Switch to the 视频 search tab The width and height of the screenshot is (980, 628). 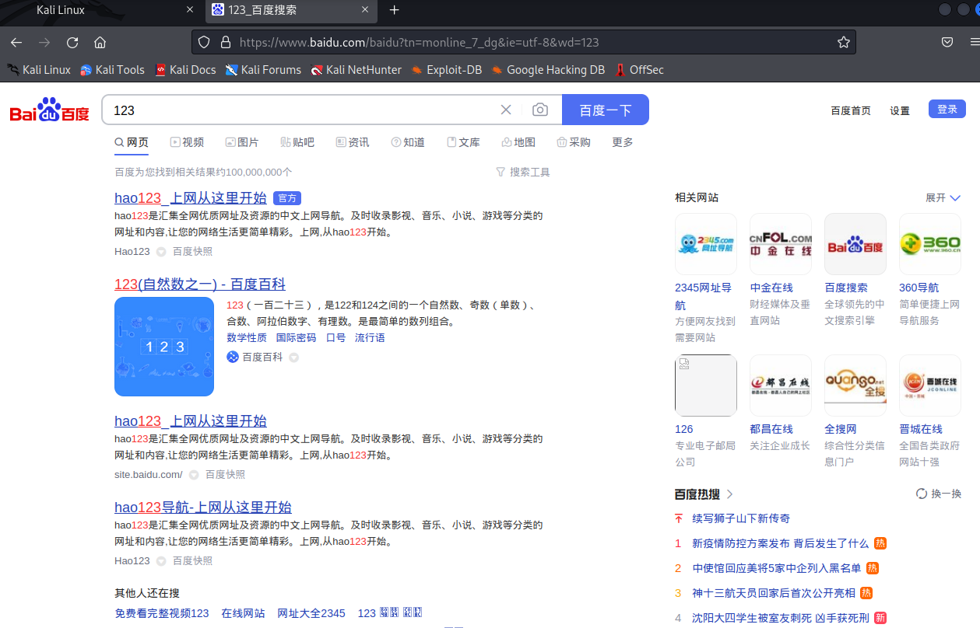[187, 141]
